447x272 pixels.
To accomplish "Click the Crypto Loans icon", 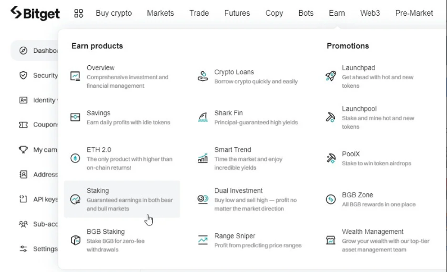I will pos(203,76).
